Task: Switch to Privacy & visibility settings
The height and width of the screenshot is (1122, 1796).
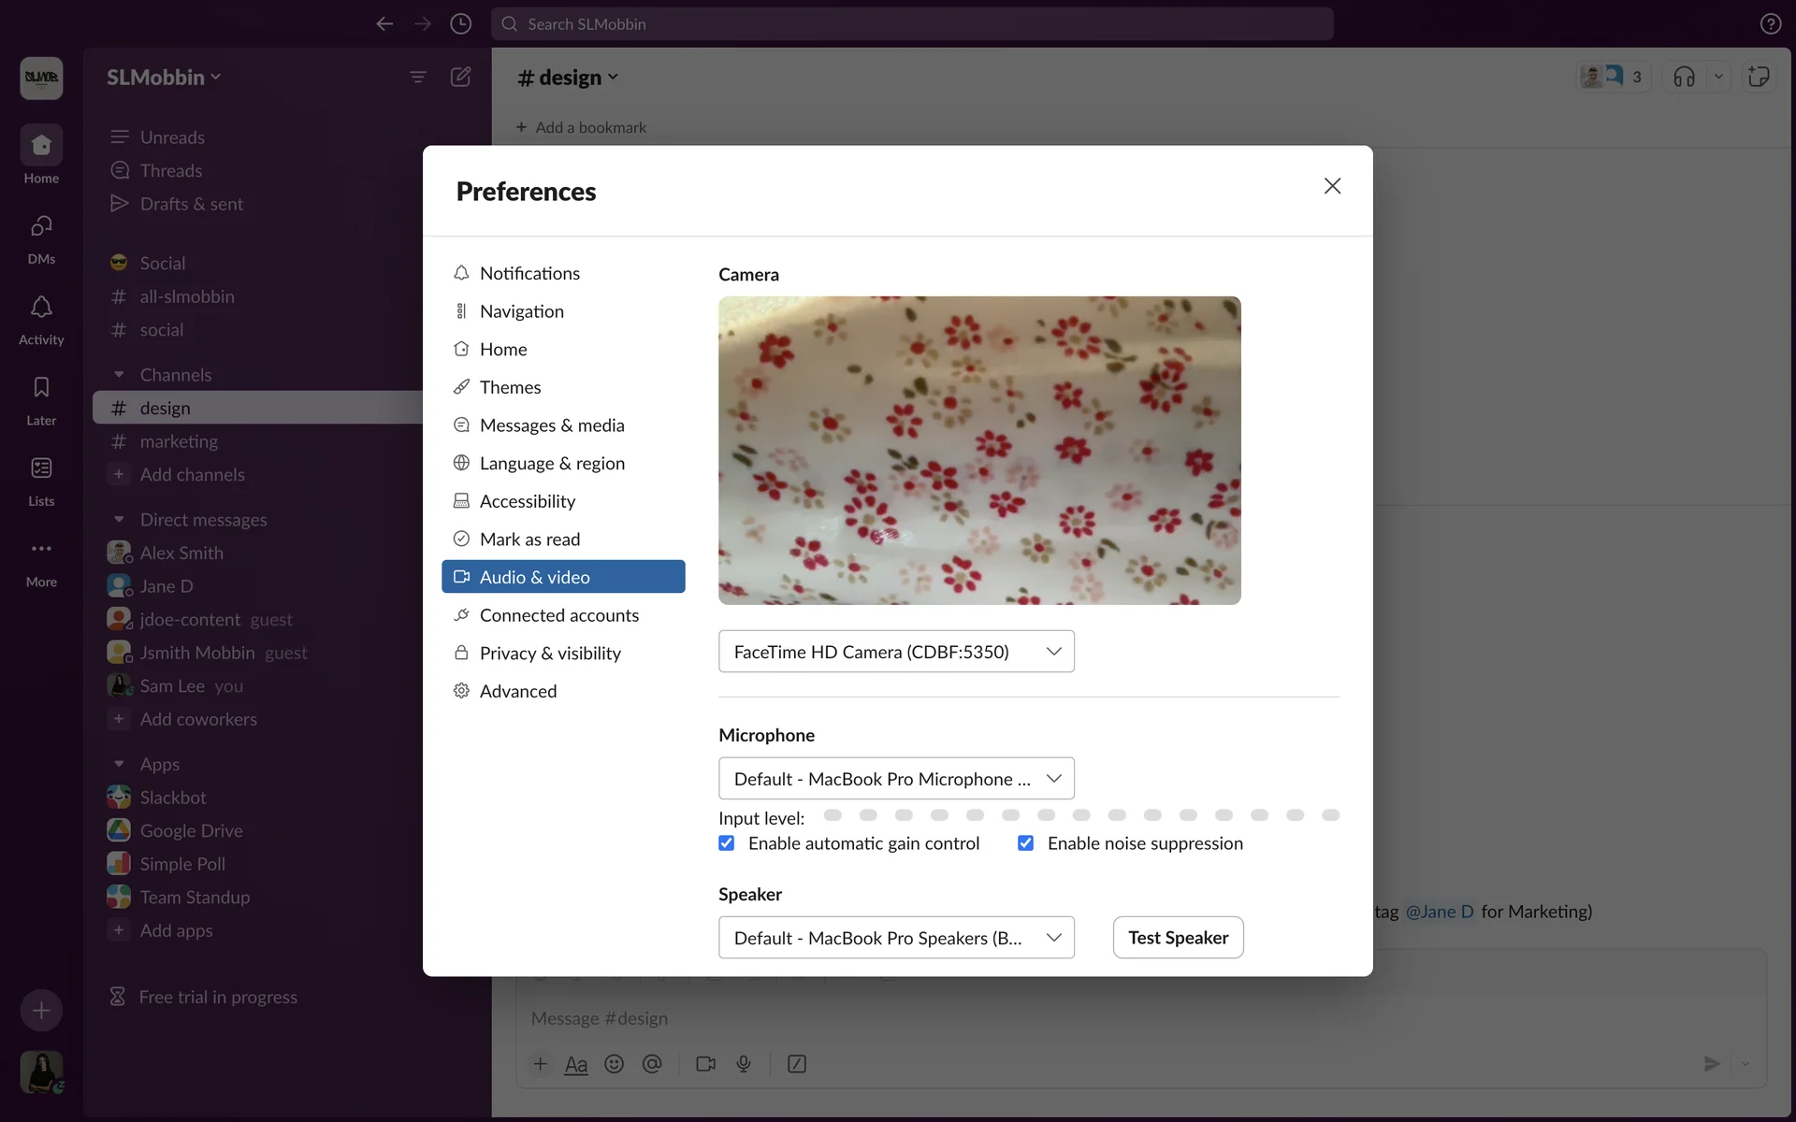Action: coord(550,654)
